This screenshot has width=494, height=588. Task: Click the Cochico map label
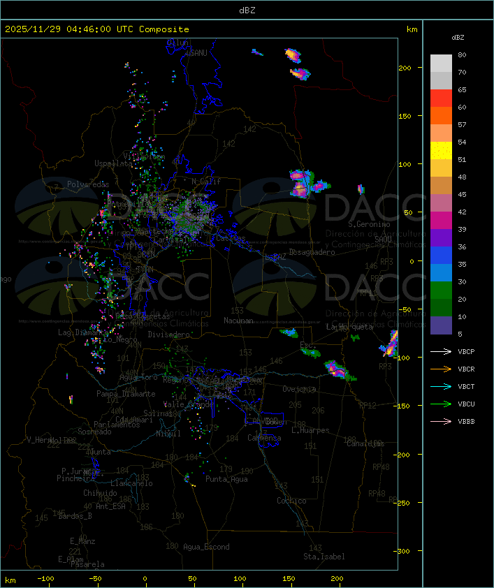[291, 501]
